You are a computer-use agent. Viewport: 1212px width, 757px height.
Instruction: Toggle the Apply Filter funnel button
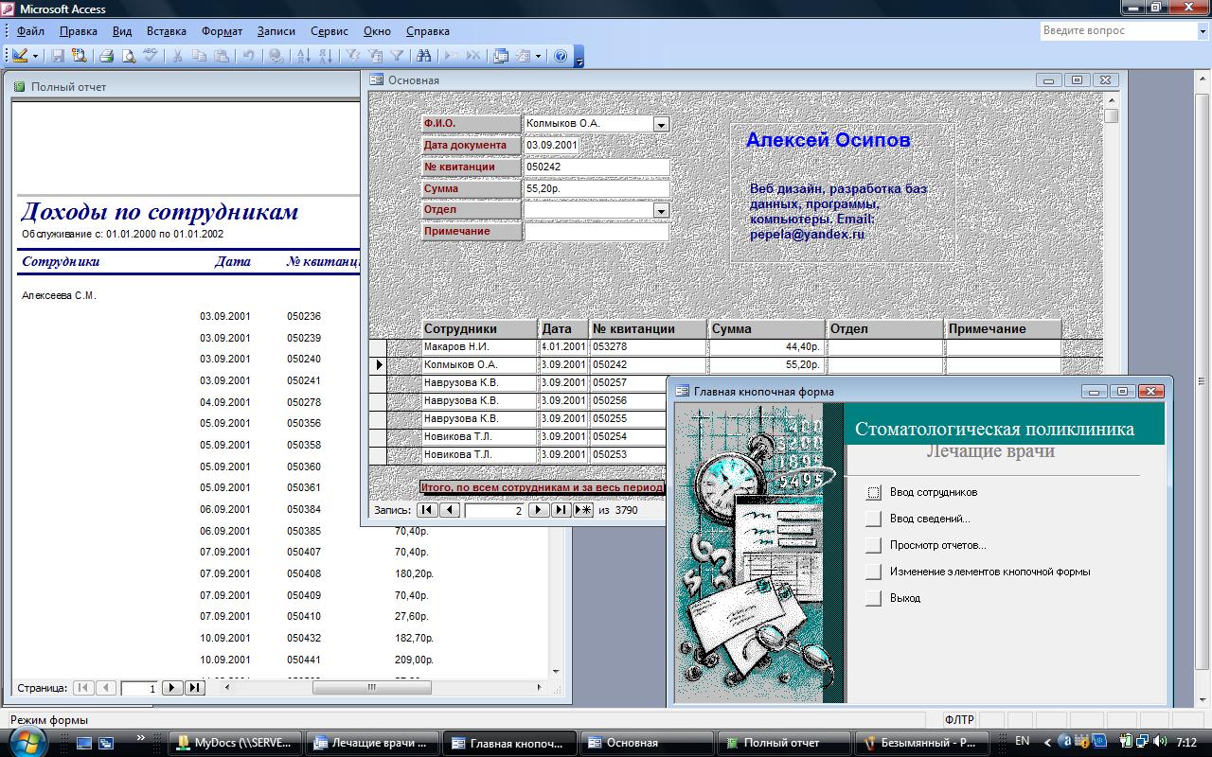pos(398,56)
